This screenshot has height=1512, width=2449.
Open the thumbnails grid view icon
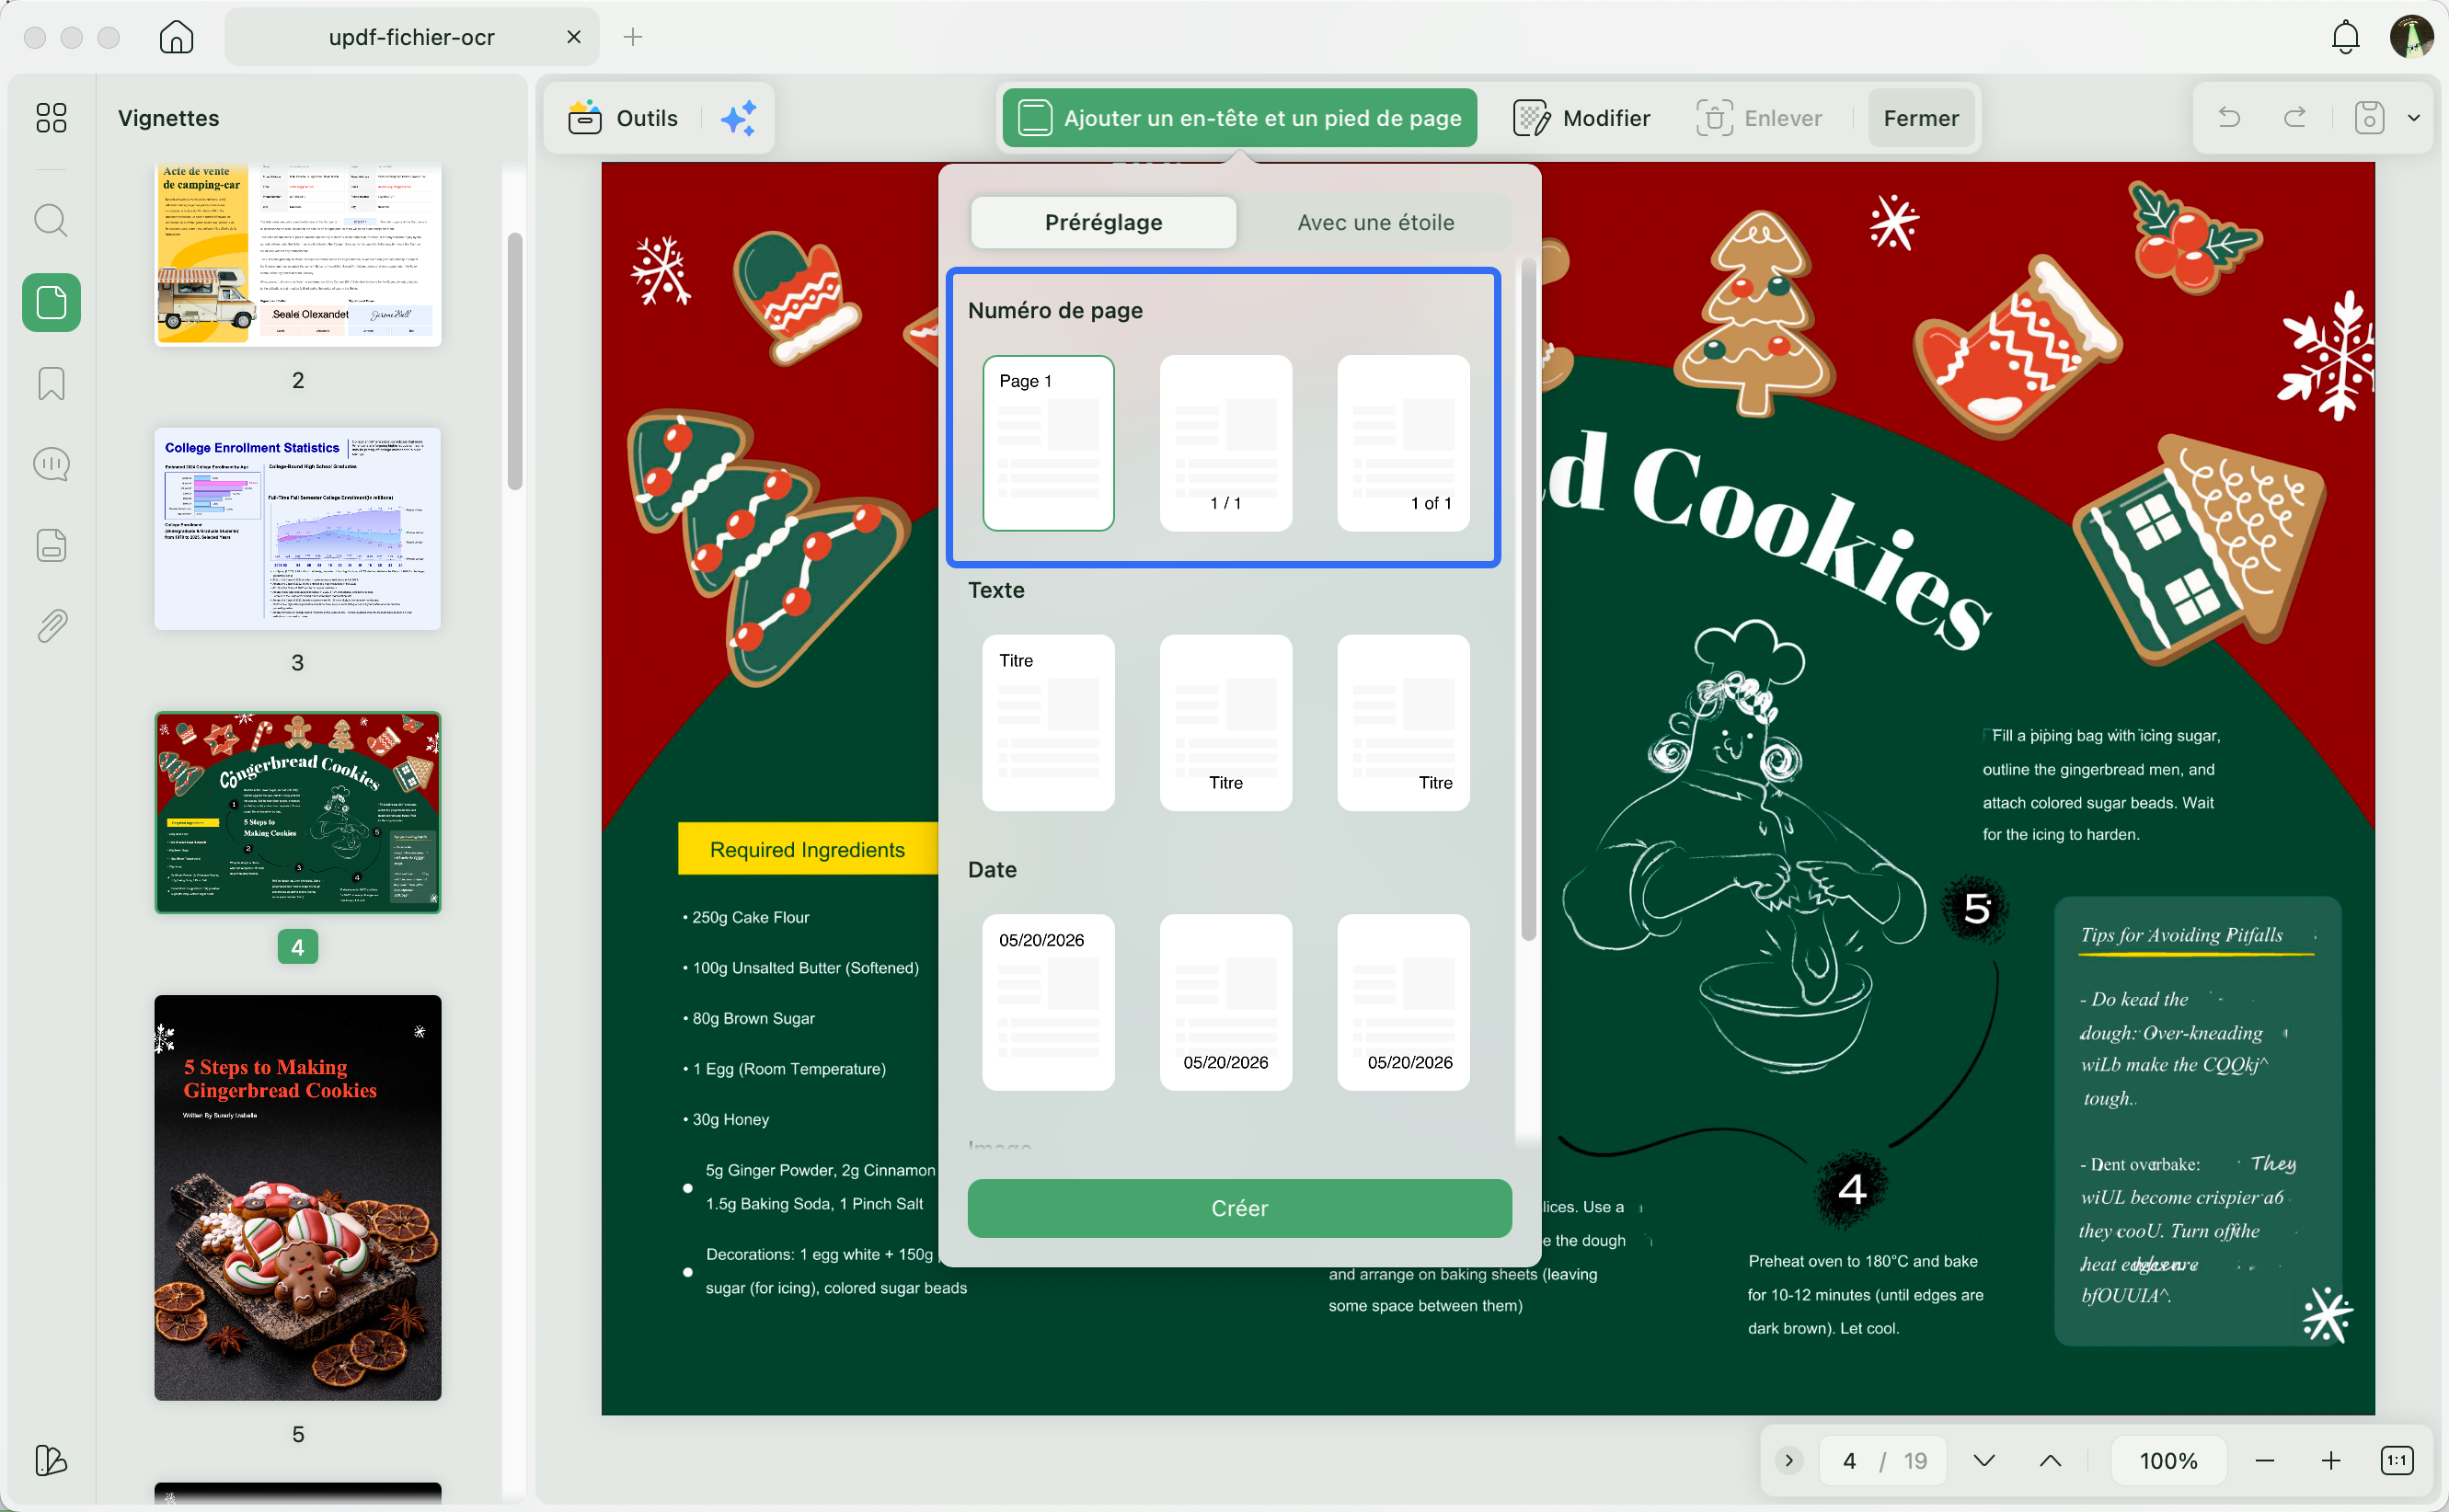(x=51, y=118)
